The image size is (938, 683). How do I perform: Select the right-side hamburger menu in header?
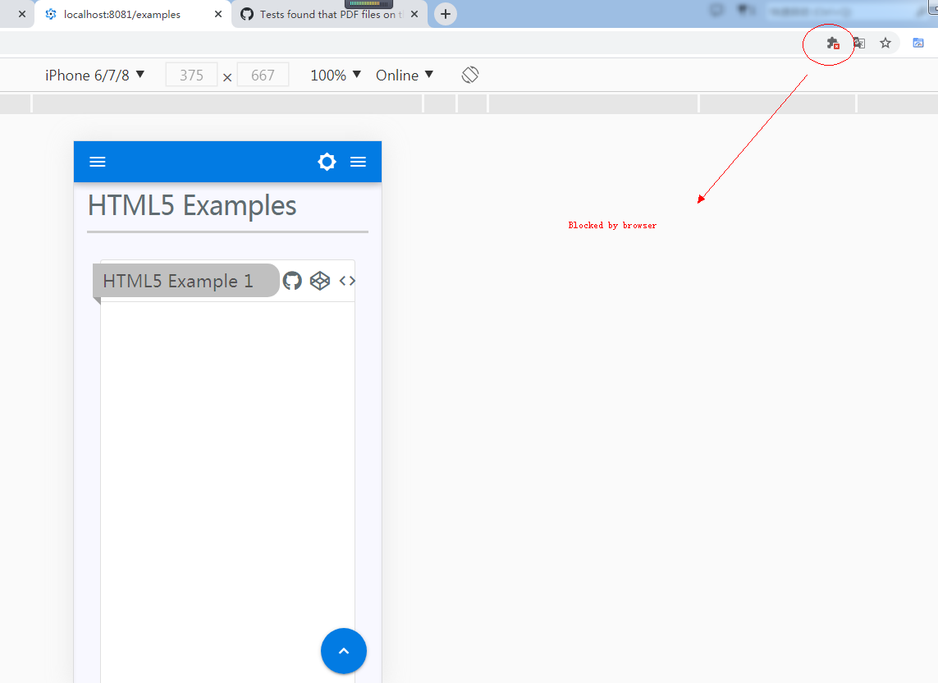pyautogui.click(x=358, y=161)
